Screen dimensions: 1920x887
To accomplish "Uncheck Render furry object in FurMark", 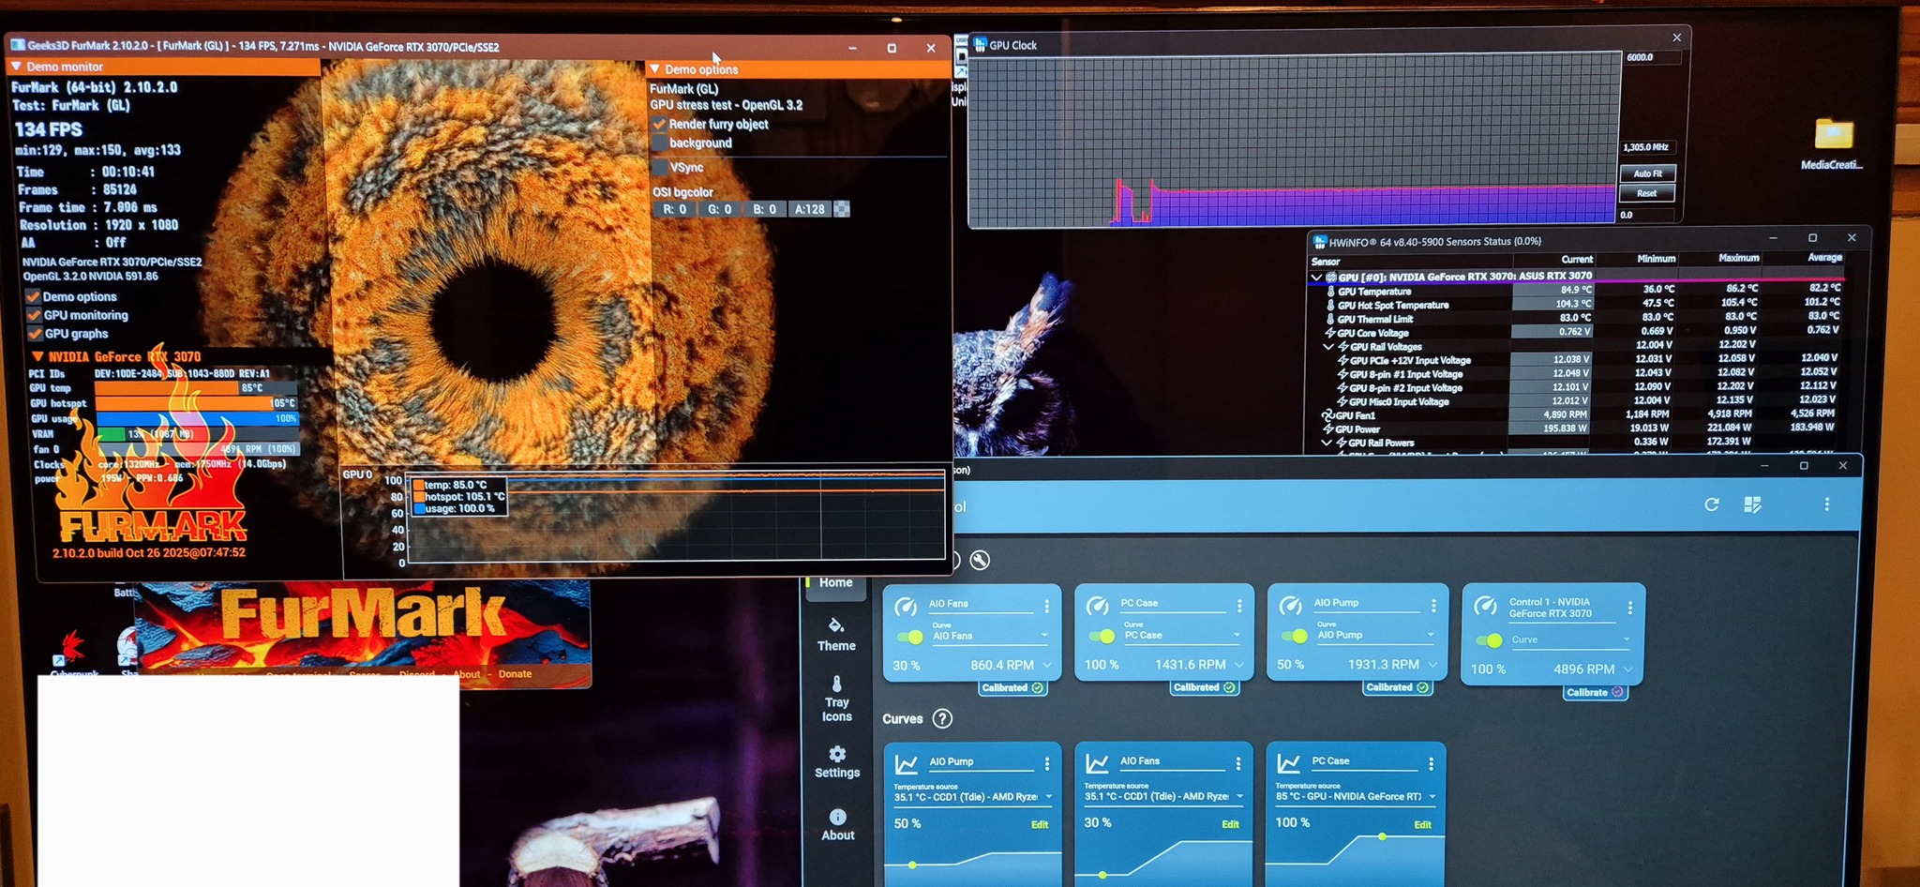I will [x=659, y=124].
